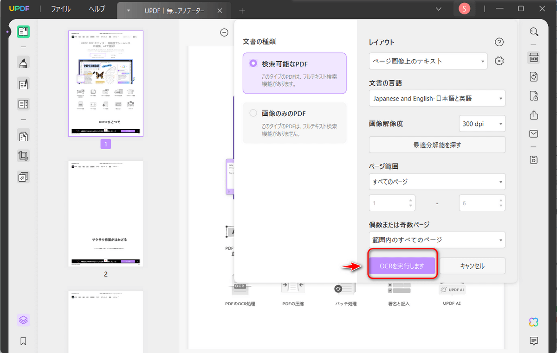Viewport: 557px width, 353px height.
Task: Open the ヘルプ menu
Action: 96,9
